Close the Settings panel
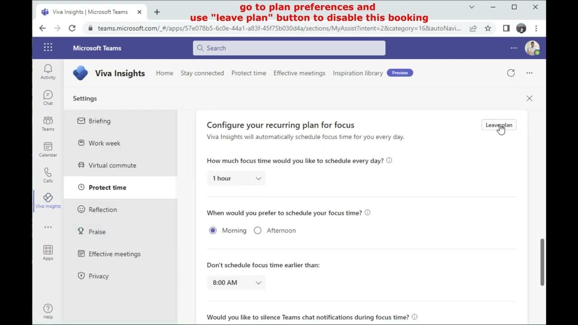The width and height of the screenshot is (578, 325). tap(529, 98)
